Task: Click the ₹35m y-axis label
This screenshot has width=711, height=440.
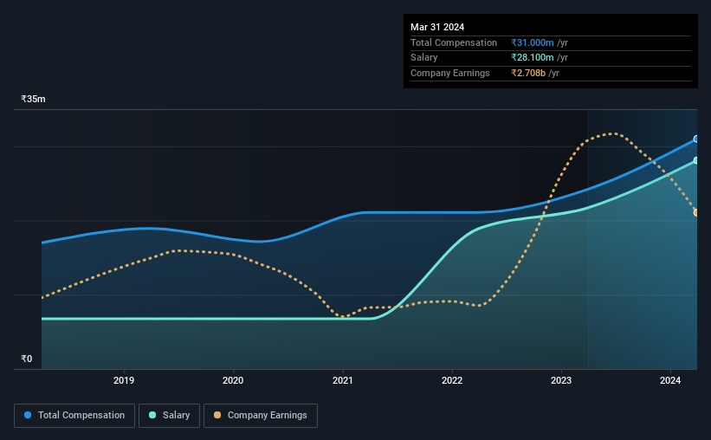Action: tap(33, 99)
